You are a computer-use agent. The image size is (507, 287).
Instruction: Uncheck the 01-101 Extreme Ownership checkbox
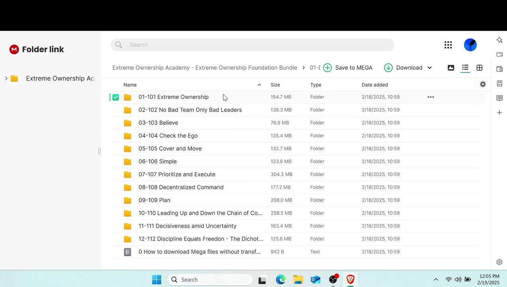(115, 97)
